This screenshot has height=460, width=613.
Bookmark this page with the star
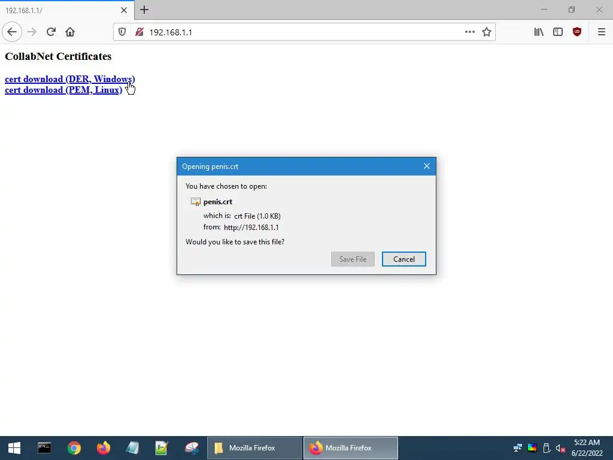(x=486, y=32)
